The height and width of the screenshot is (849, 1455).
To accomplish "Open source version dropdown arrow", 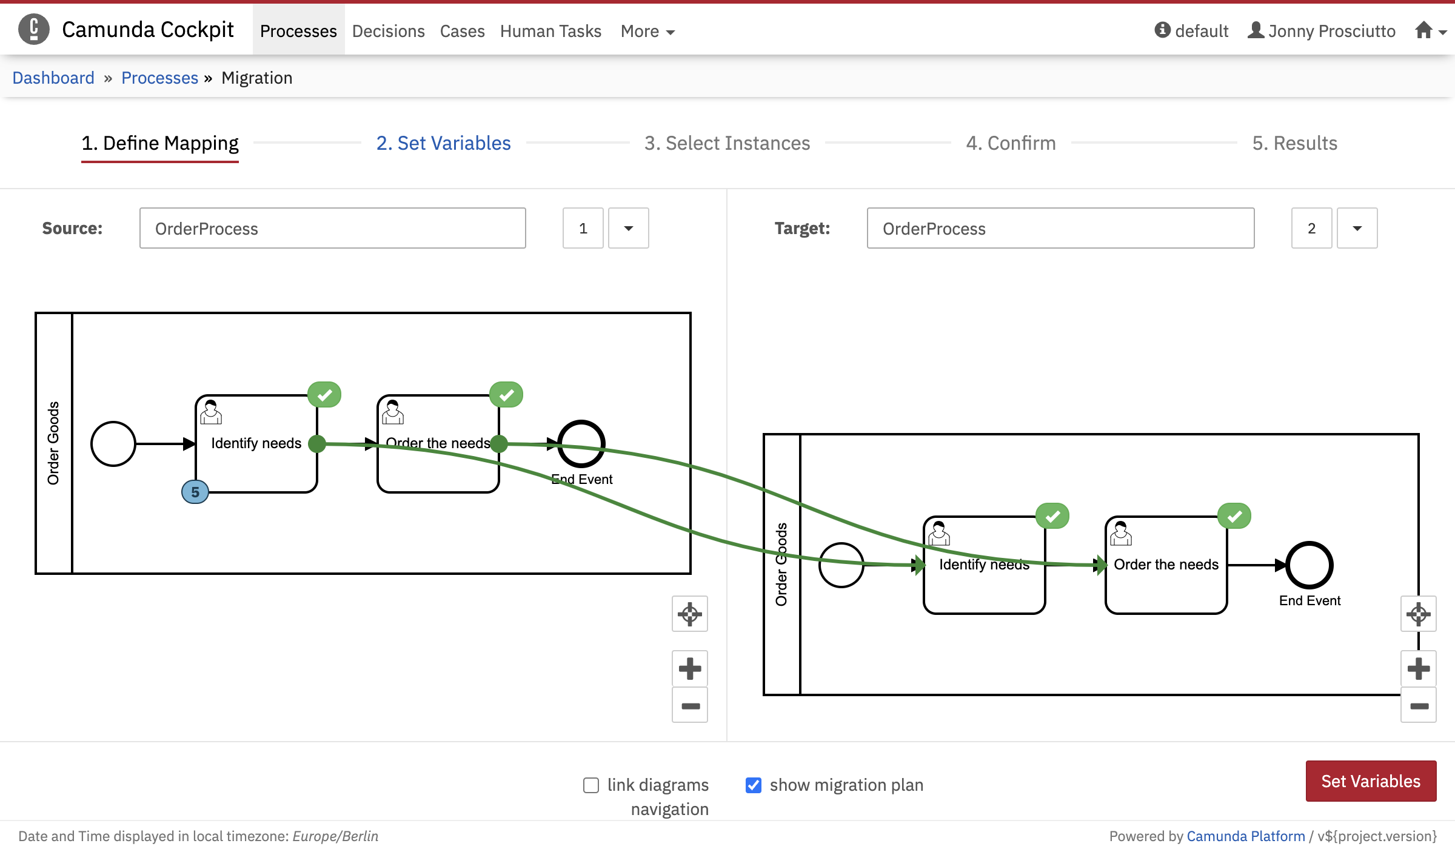I will point(629,228).
